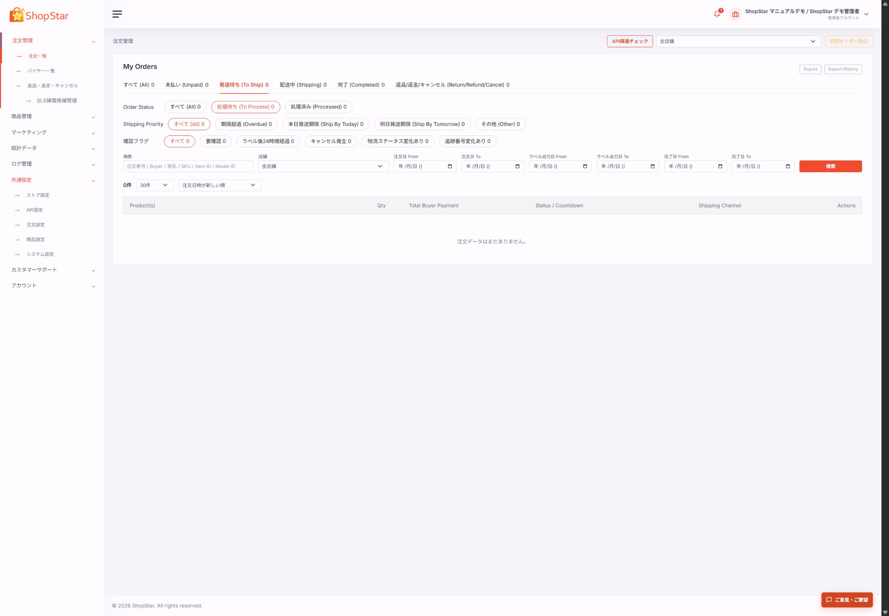The height and width of the screenshot is (616, 889).
Task: Click the Export button
Action: pyautogui.click(x=810, y=69)
